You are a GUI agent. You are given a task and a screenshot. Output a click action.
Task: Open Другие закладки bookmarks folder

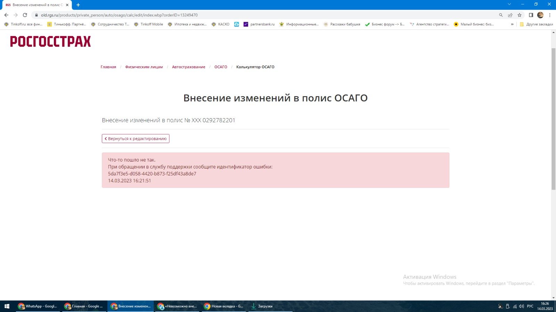[x=536, y=24]
